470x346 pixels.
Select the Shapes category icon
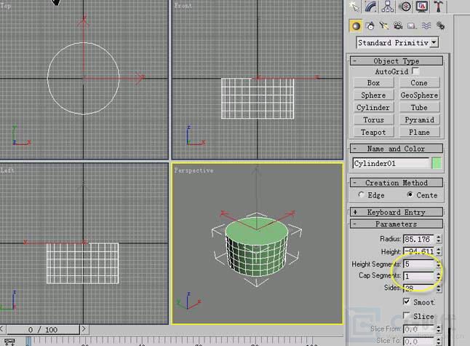(370, 26)
